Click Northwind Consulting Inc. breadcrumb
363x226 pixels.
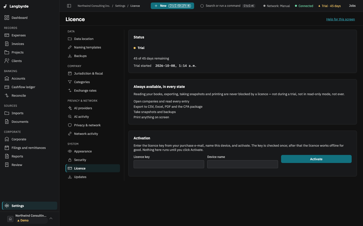(94, 6)
